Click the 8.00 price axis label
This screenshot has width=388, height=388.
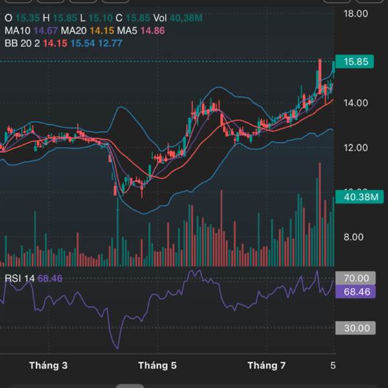click(353, 237)
